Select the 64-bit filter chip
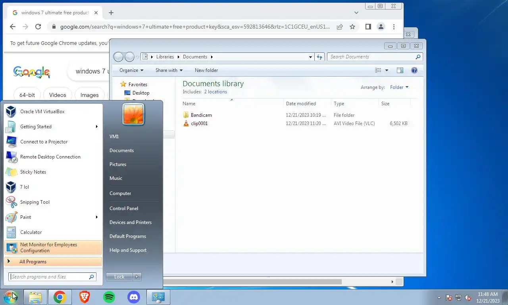The width and height of the screenshot is (508, 305). point(27,95)
